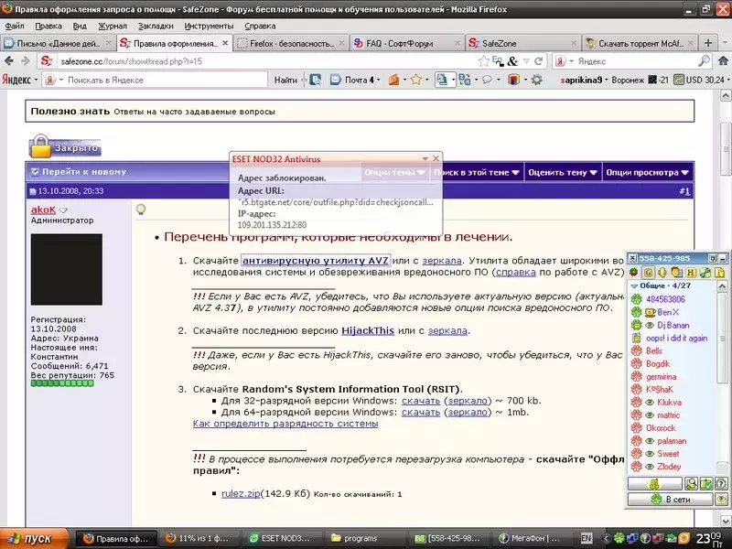Image resolution: width=732 pixels, height=549 pixels.
Task: Open the Закладки menu
Action: pyautogui.click(x=156, y=27)
